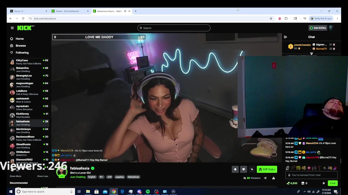This screenshot has width=348, height=195.
Task: Open StrangelyLex channel in sidebar
Action: coord(29,77)
